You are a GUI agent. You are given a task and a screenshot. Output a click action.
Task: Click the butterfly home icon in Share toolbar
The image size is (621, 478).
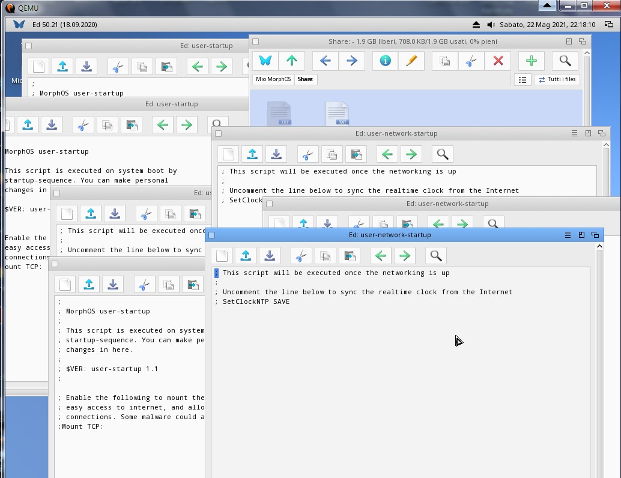click(x=265, y=61)
